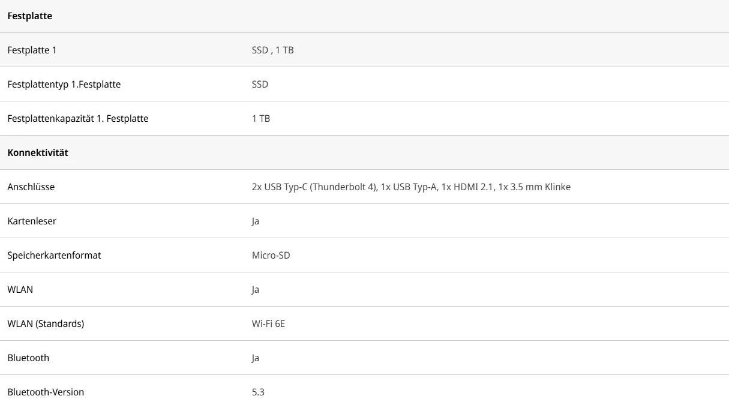
Task: Select the Bluetooth-Version row label
Action: [x=46, y=392]
